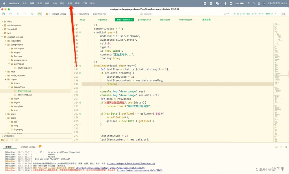Click the save file toolbar icon
The image size is (289, 174).
coord(11,14)
